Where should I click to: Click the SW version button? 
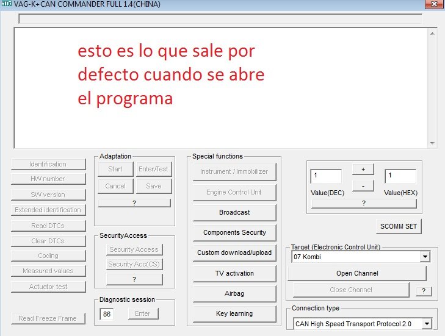pyautogui.click(x=48, y=195)
